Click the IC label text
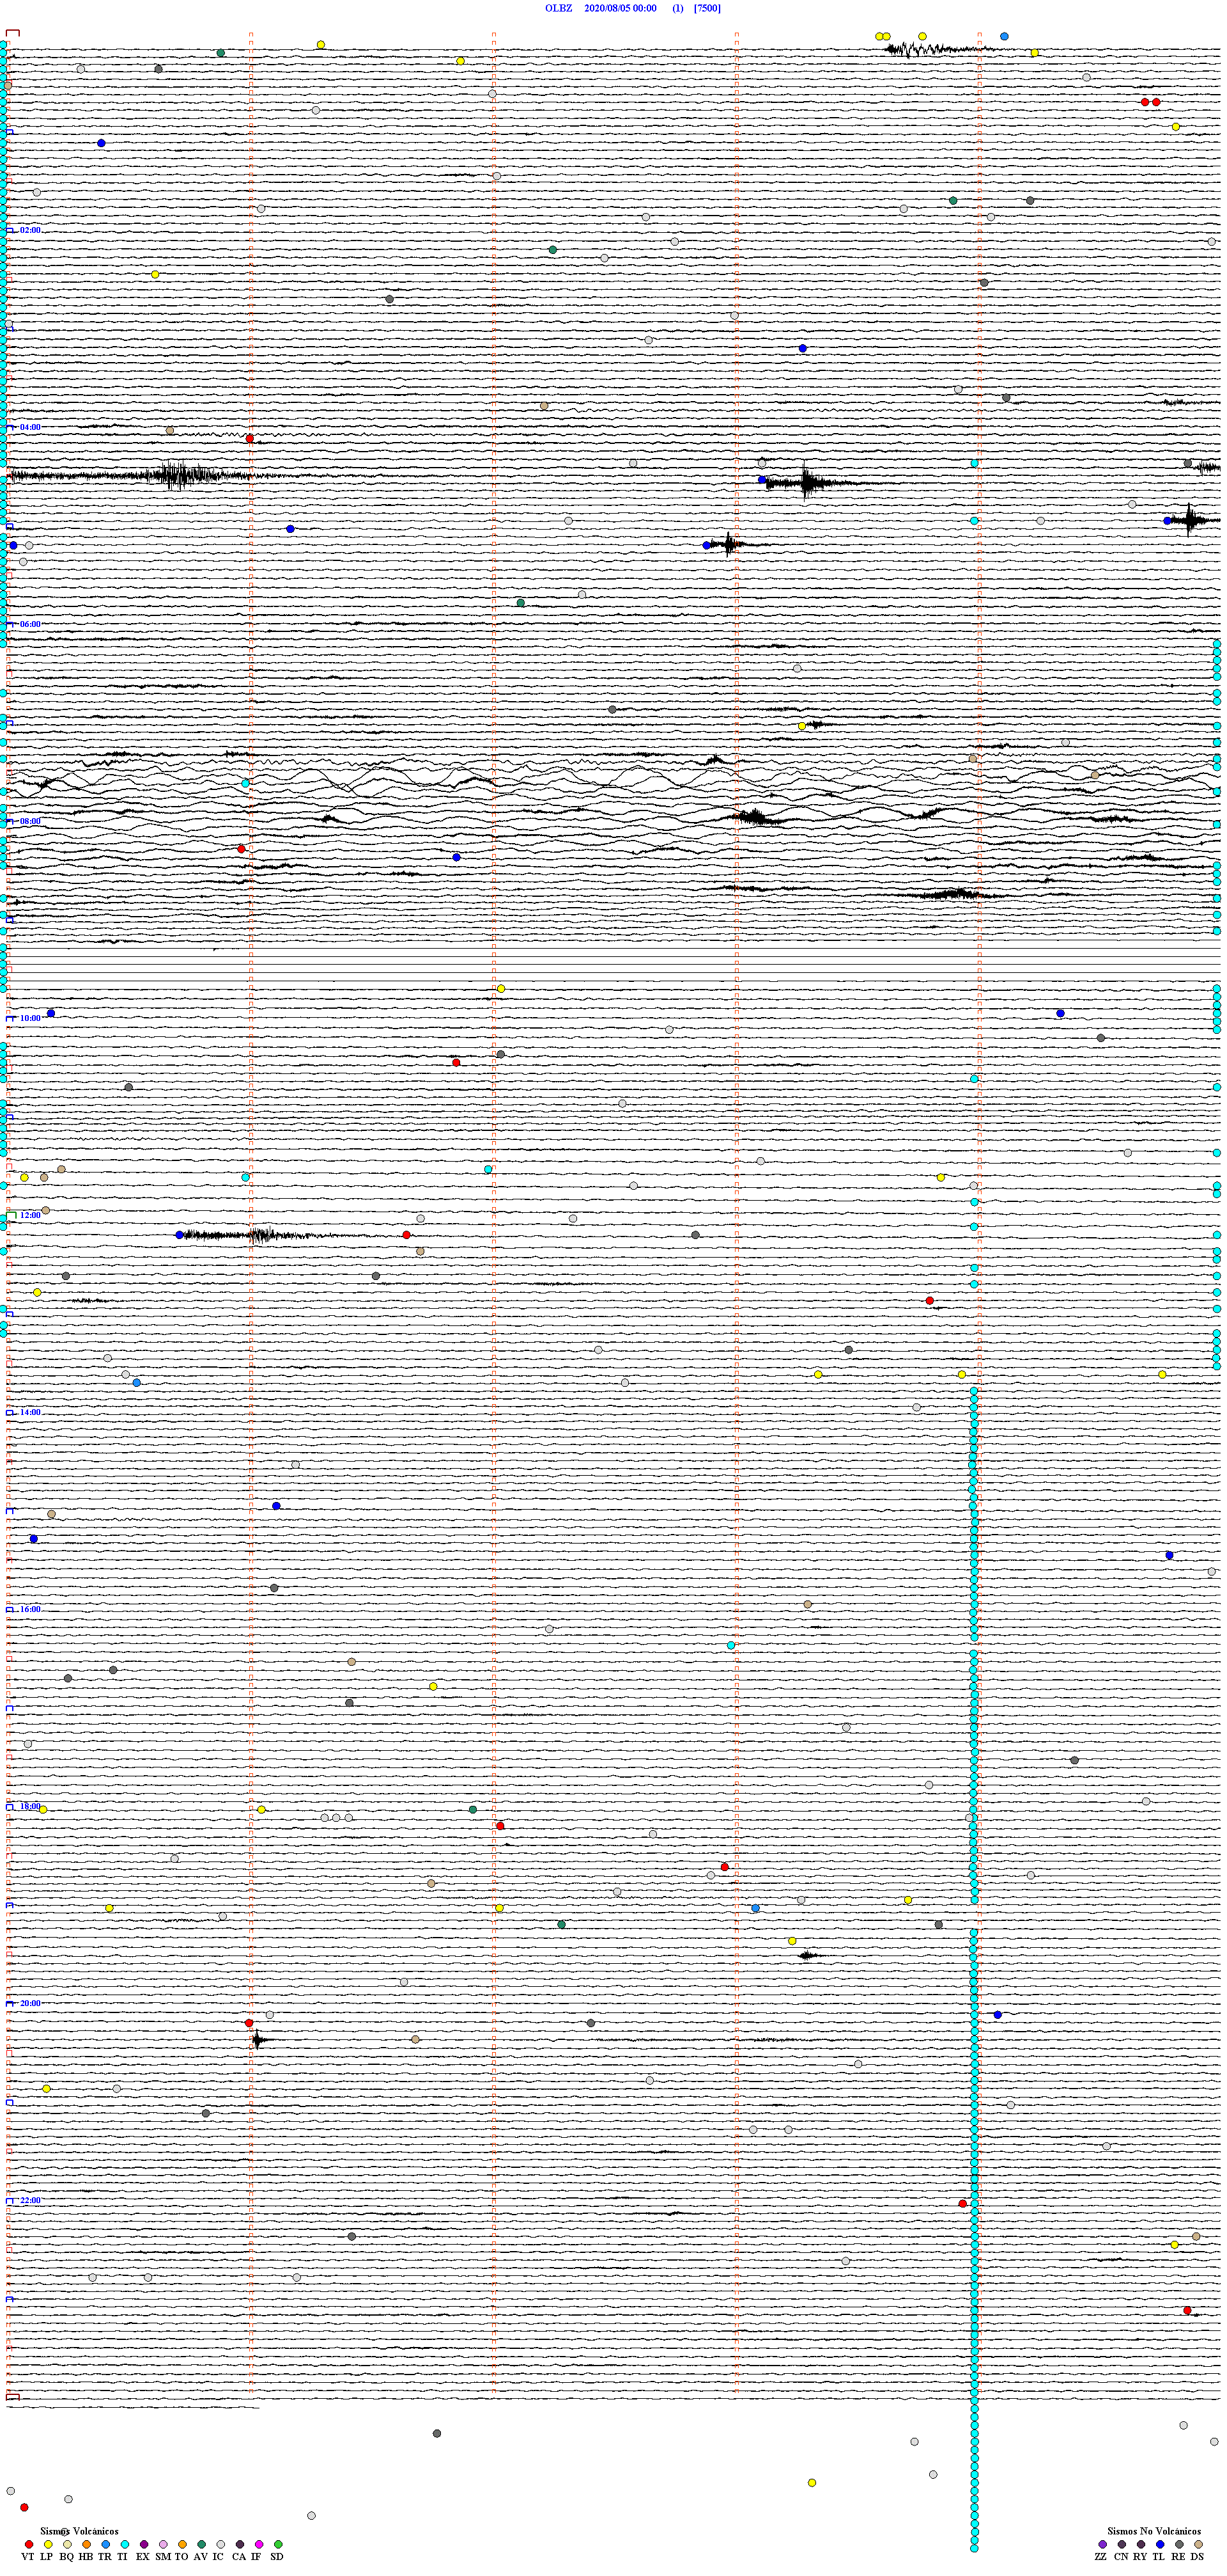Screen dimensions: 1227x2576 pyautogui.click(x=218, y=2556)
